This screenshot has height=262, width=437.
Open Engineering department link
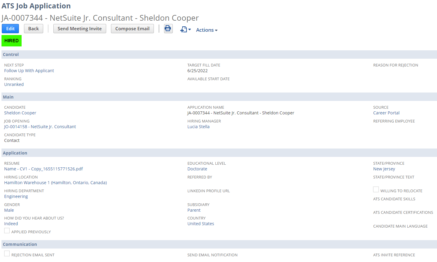coord(16,196)
